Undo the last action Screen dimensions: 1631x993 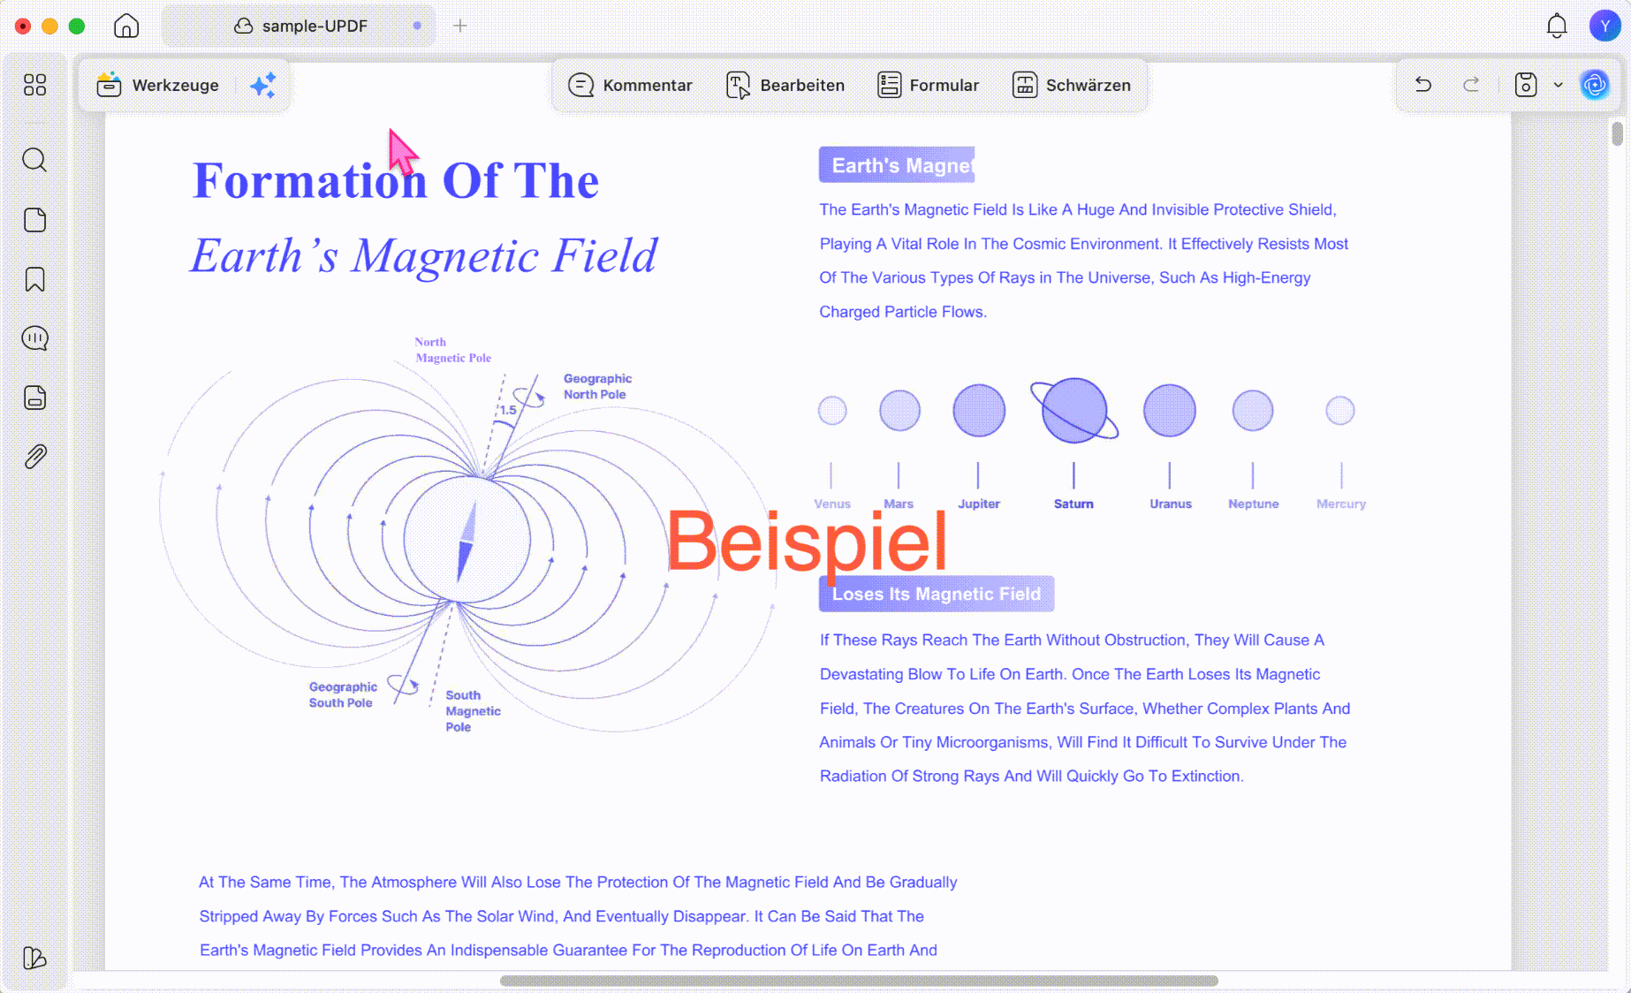1422,85
